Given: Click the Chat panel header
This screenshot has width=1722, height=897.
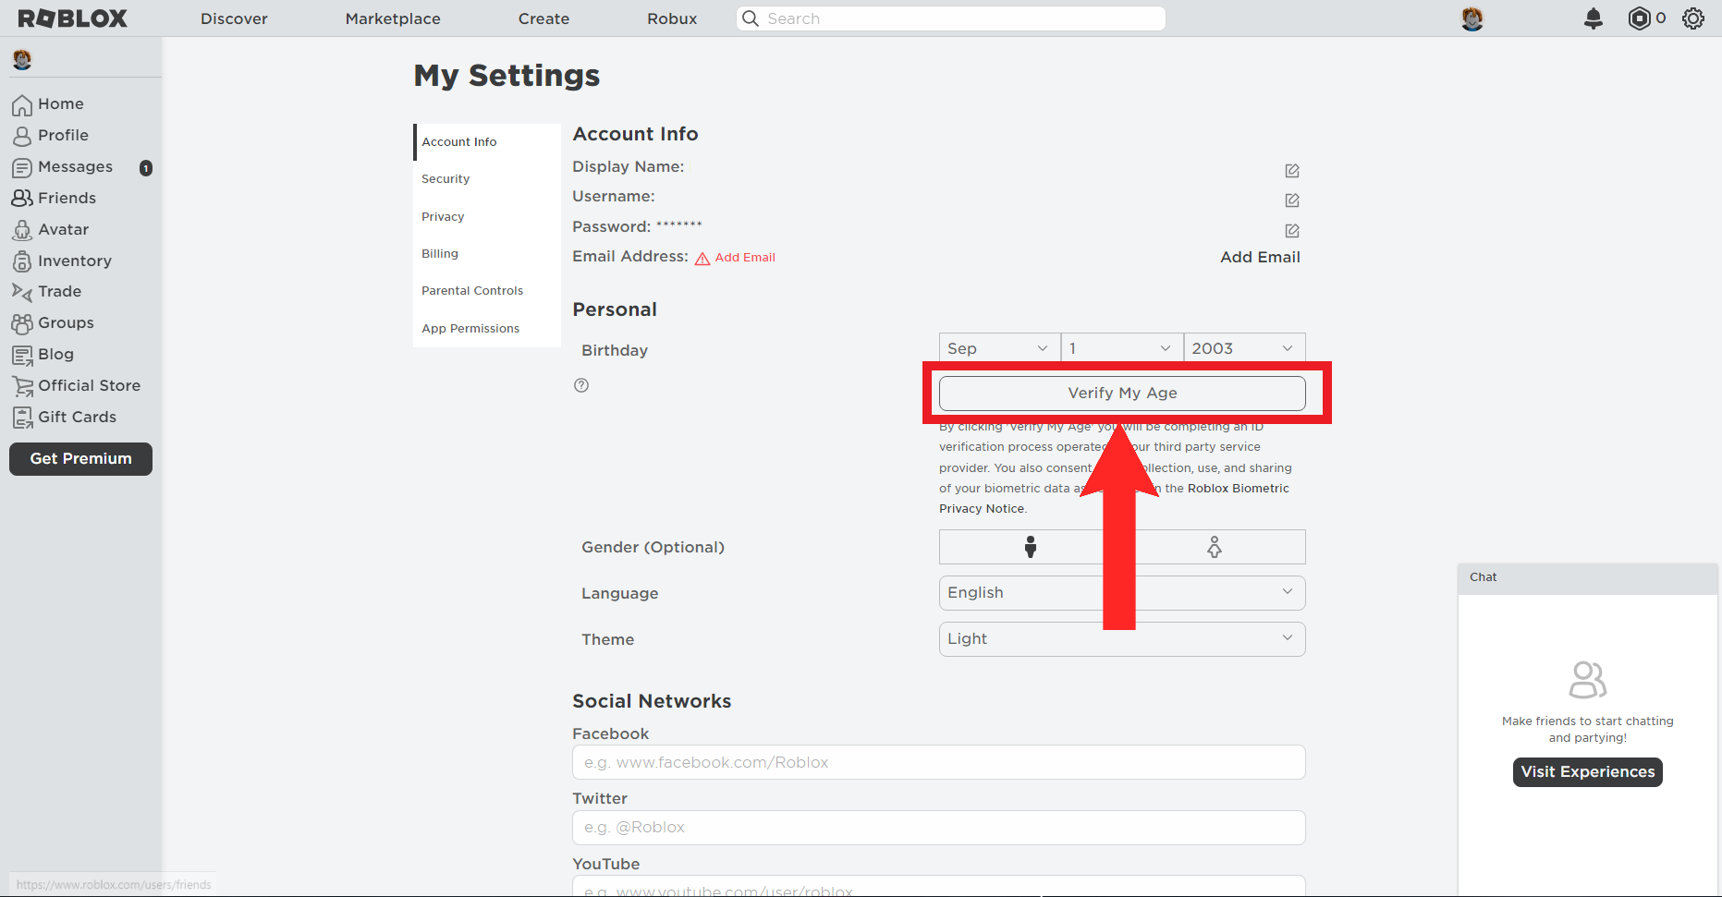Looking at the screenshot, I should (x=1588, y=578).
